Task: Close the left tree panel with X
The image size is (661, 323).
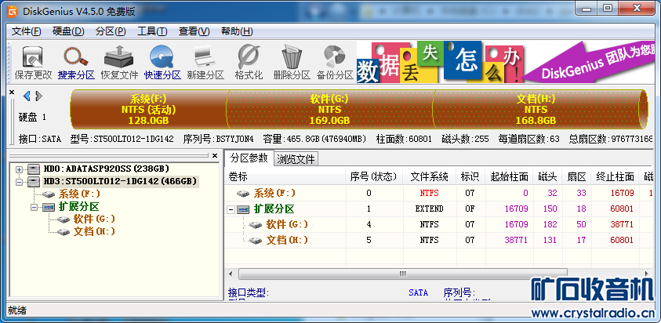Action: 215,155
